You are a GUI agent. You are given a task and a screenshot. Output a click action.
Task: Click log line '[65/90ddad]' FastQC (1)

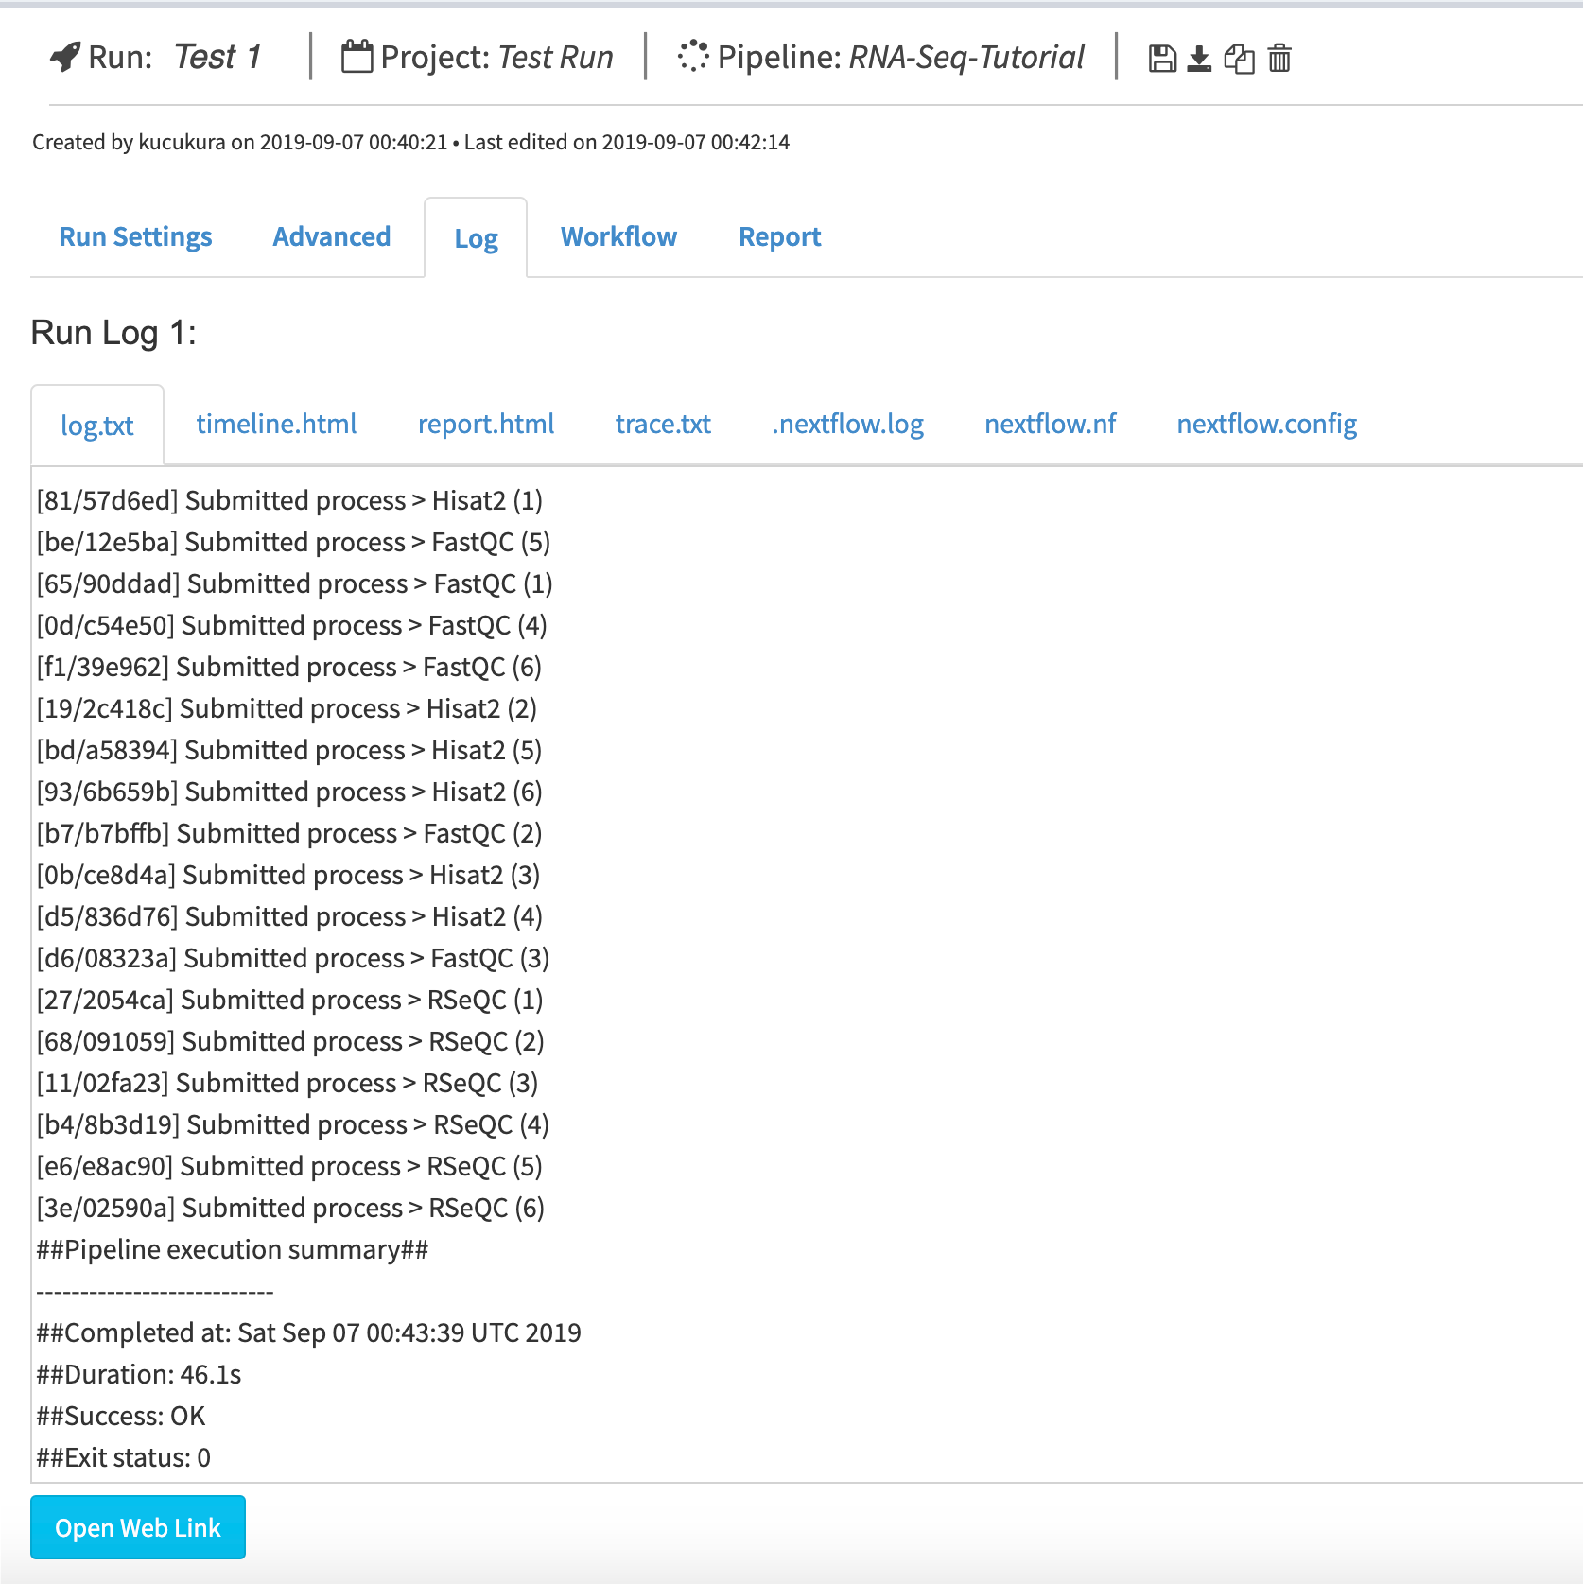click(294, 583)
